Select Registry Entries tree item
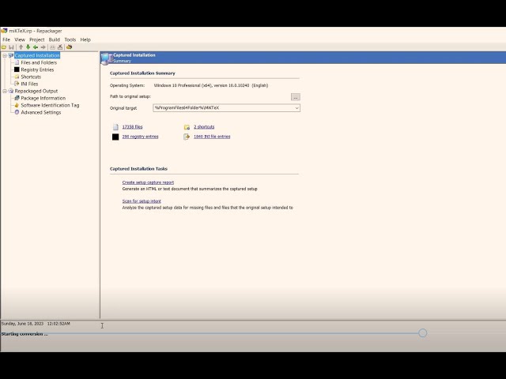The image size is (506, 379). [x=37, y=69]
